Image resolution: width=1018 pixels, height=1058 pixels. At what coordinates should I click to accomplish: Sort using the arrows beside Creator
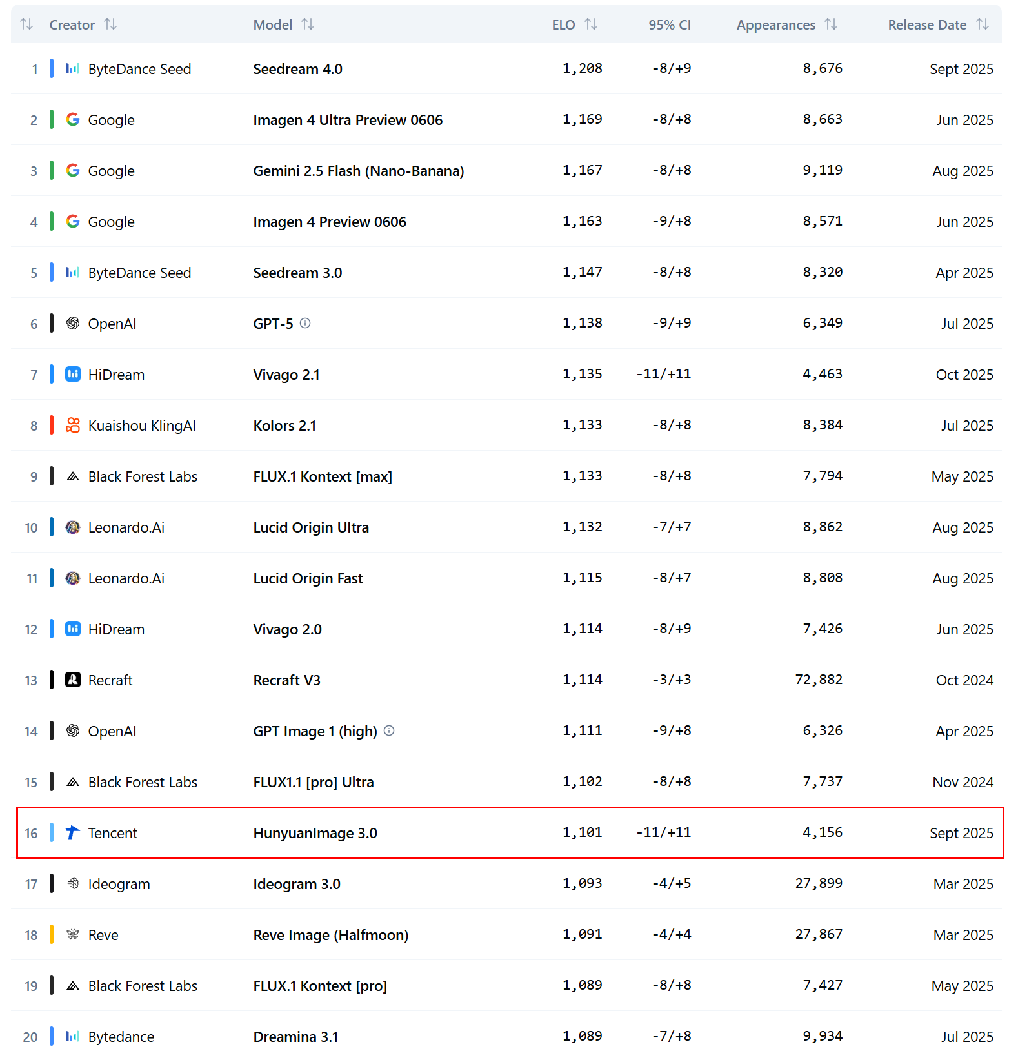click(x=111, y=24)
